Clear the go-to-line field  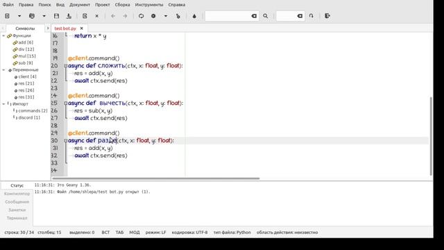(x=300, y=16)
